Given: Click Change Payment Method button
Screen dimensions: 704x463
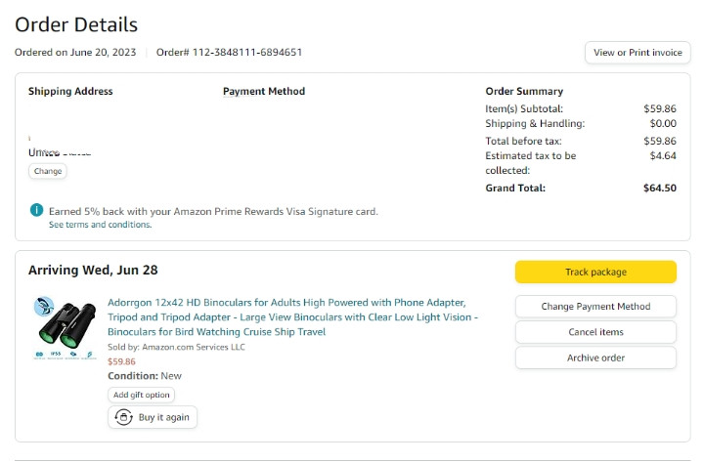Looking at the screenshot, I should (595, 307).
